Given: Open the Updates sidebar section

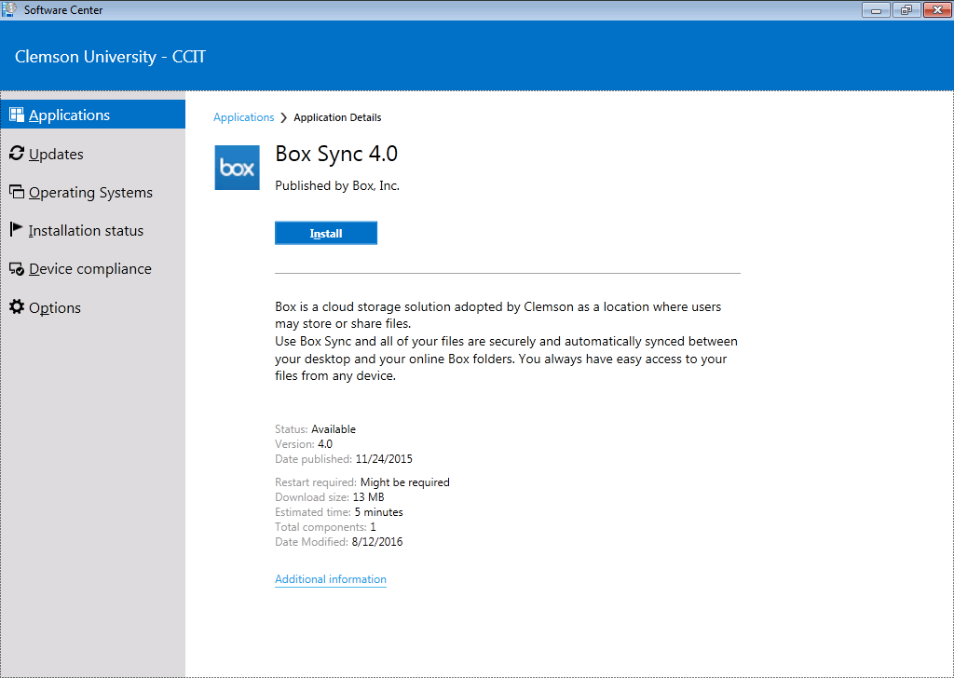Looking at the screenshot, I should click(x=93, y=154).
